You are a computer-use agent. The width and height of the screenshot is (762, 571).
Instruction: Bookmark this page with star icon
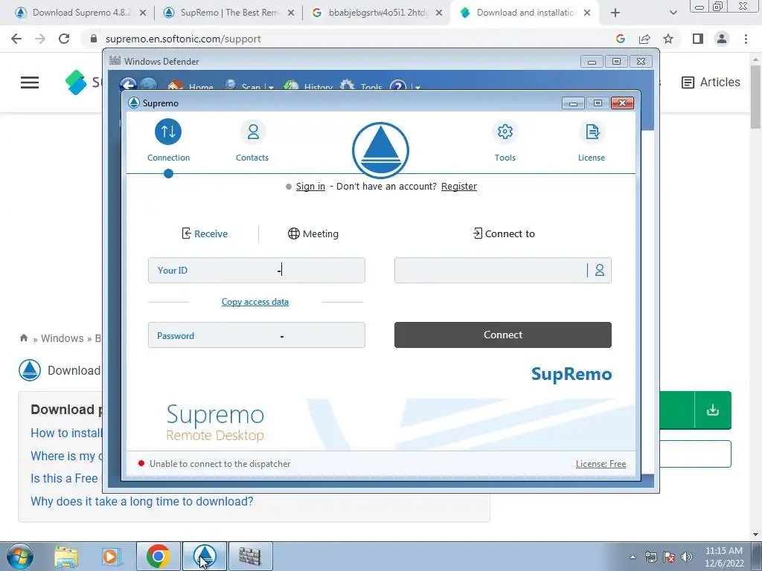click(x=668, y=39)
